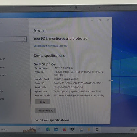Click the Your PC is monitored and protected text
This screenshot has height=137, width=137.
[x=61, y=39]
